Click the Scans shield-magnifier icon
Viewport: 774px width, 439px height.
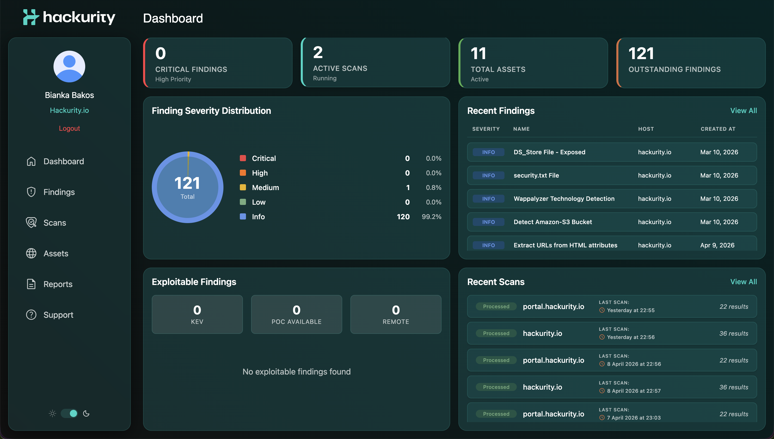tap(31, 223)
